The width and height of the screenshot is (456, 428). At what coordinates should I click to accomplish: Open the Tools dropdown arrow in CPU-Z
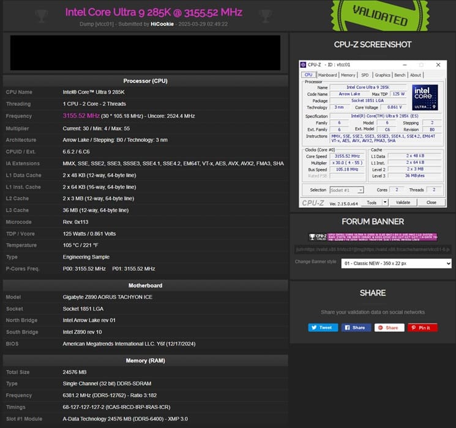[385, 202]
